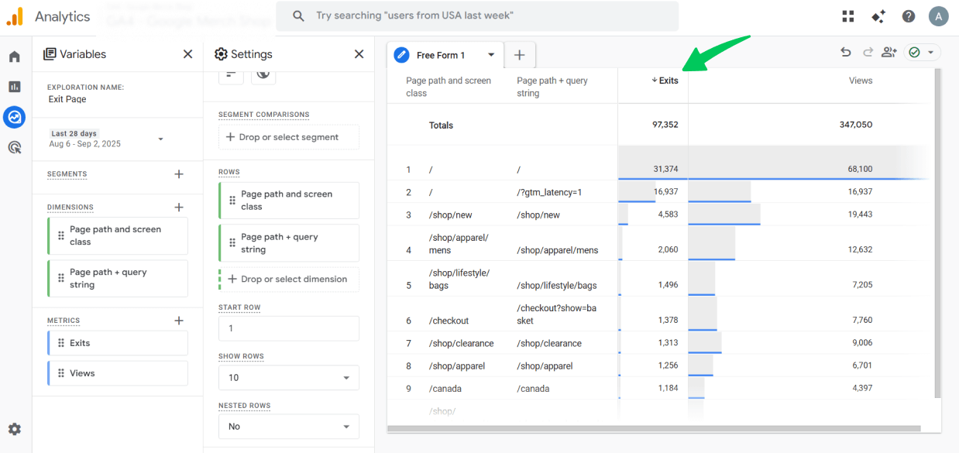Share exploration with add-people icon
Image resolution: width=959 pixels, height=453 pixels.
[x=889, y=52]
